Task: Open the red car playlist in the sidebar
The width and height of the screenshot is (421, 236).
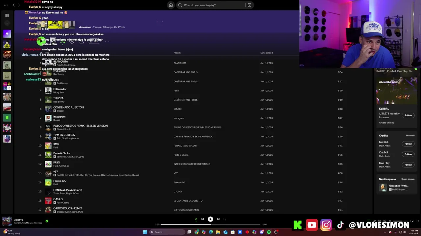Action: tap(7, 107)
